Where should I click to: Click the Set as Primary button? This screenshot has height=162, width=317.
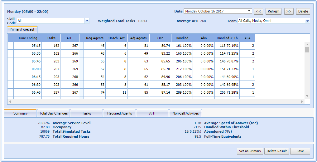click(250, 151)
